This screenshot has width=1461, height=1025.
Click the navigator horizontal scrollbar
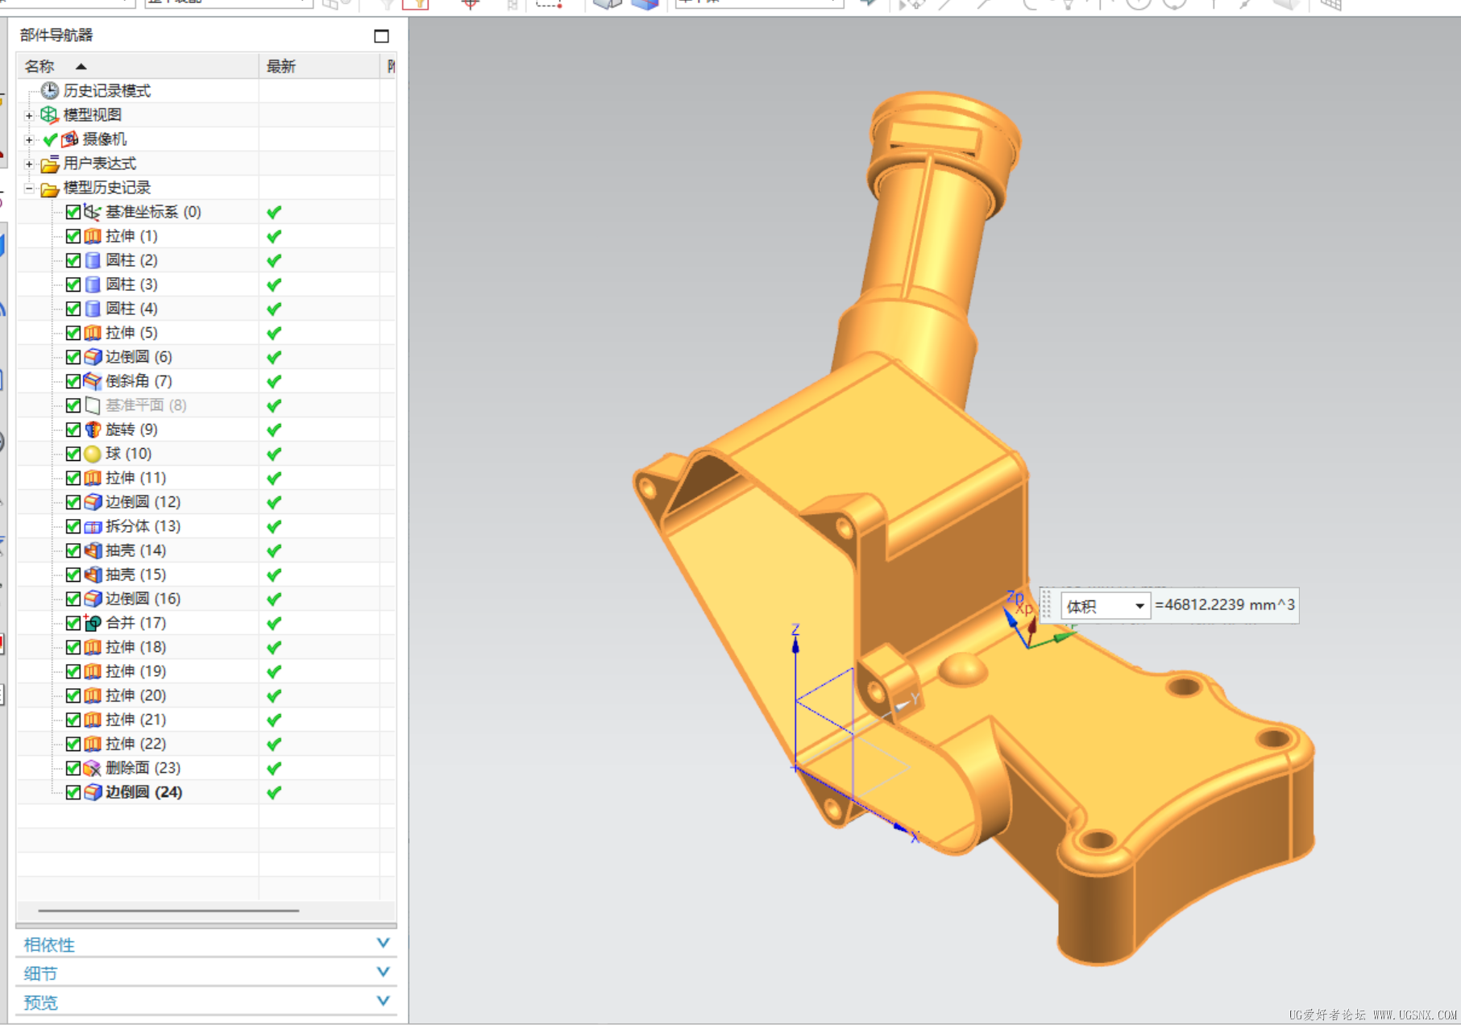[168, 911]
